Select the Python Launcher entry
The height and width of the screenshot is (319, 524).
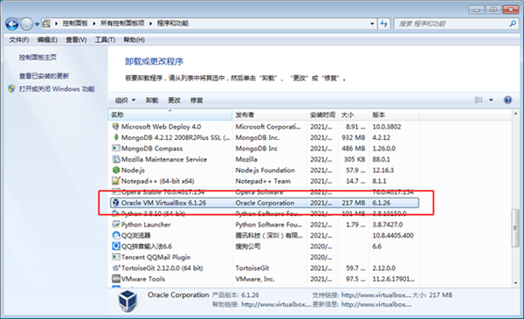265,225
